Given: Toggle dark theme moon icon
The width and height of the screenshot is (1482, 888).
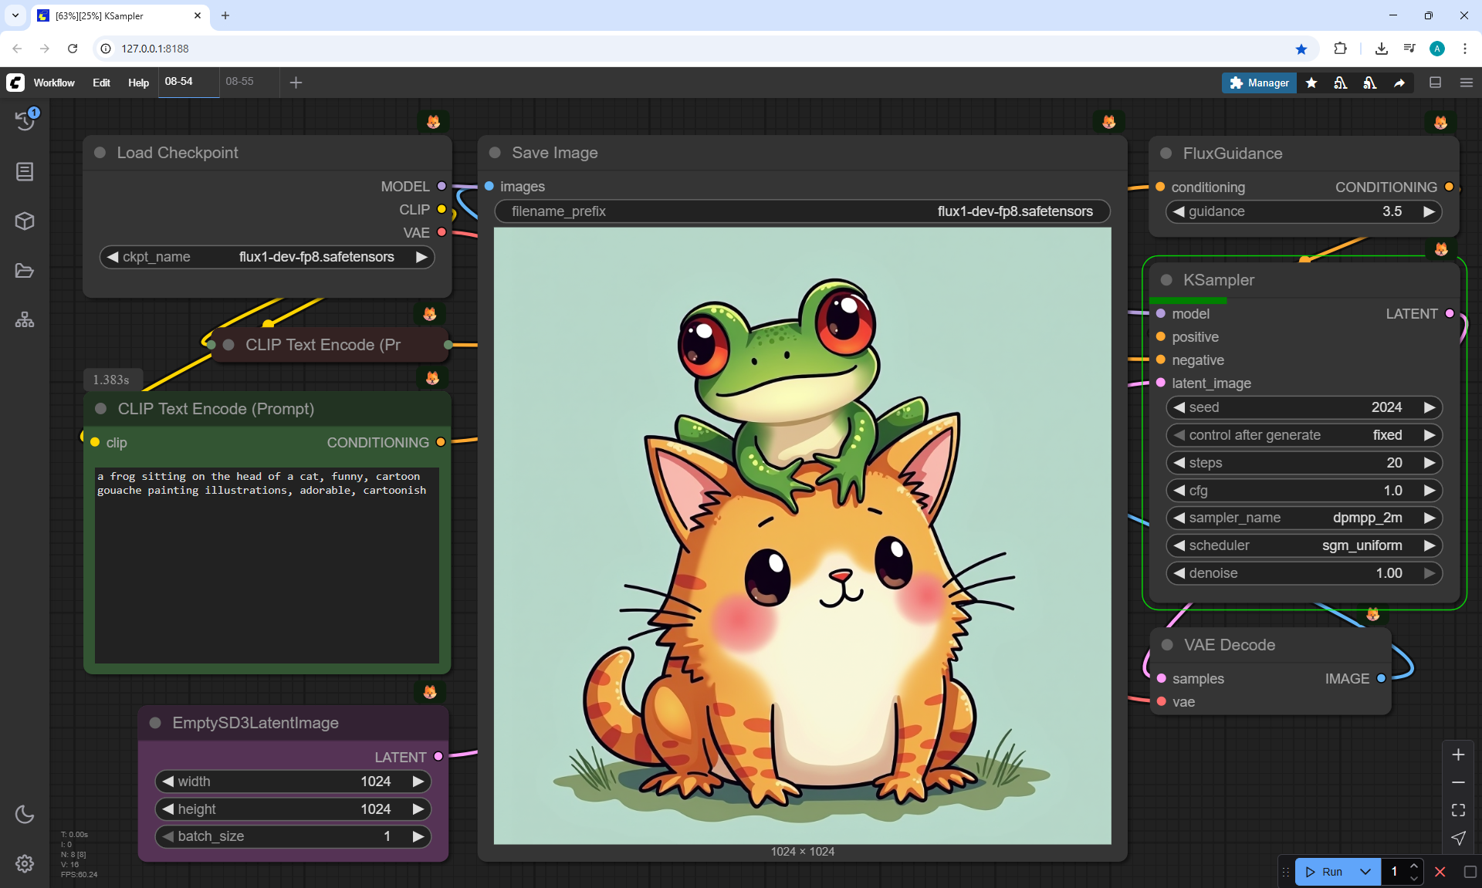Looking at the screenshot, I should tap(25, 814).
